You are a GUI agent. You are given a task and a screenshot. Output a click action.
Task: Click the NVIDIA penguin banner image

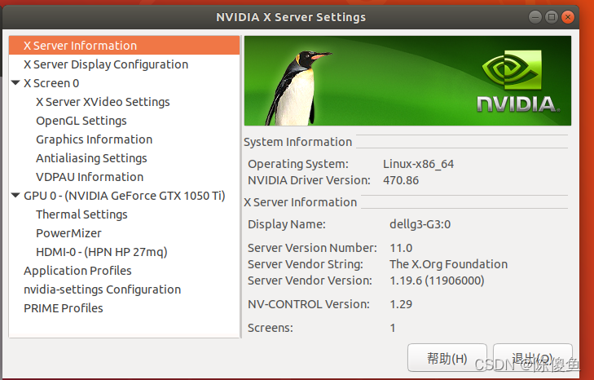[x=407, y=81]
